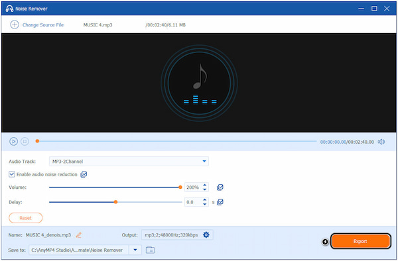Viewport: 398px width, 261px height.
Task: Decrease volume with down stepper arrow
Action: [x=204, y=189]
